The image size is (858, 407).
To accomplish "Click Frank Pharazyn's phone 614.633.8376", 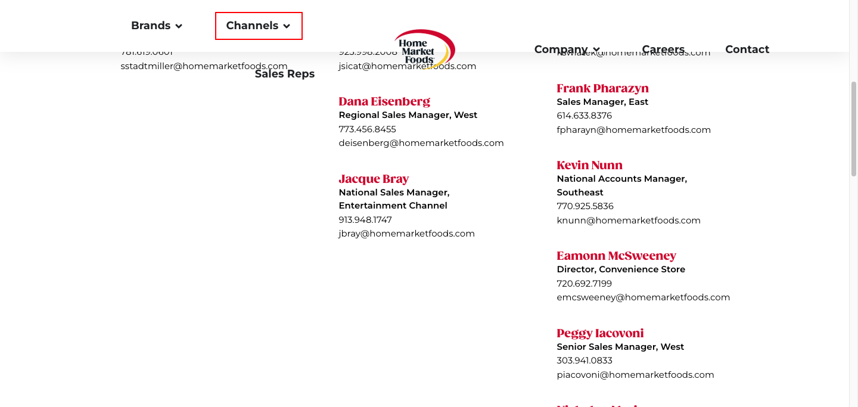I will coord(584,116).
